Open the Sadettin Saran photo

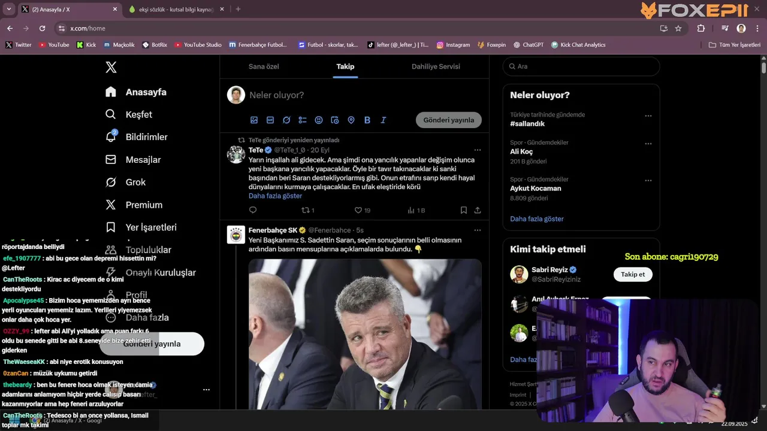(365, 334)
